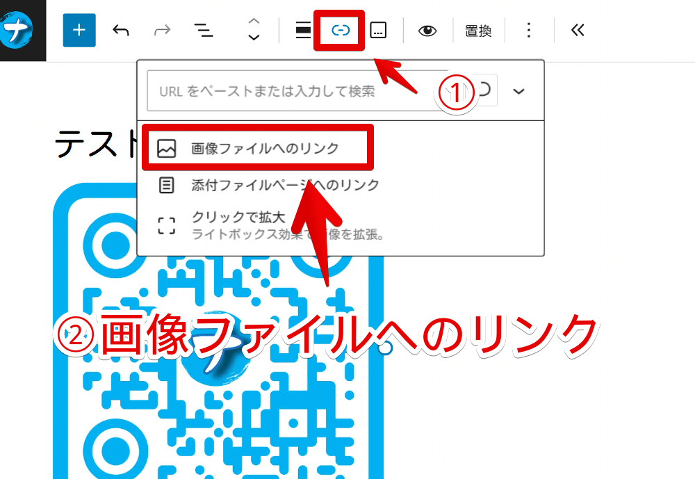Click the 置換 replace button

point(478,31)
